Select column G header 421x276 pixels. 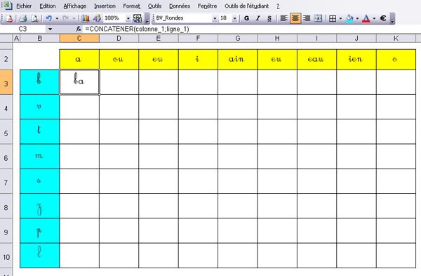tap(238, 39)
